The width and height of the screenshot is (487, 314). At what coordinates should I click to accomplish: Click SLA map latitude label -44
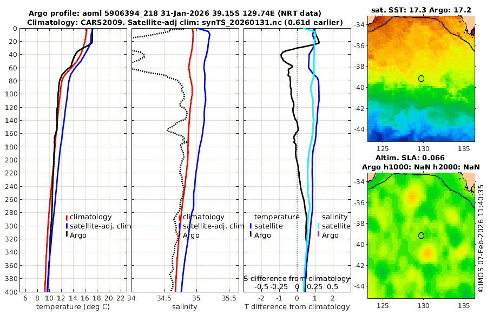click(360, 286)
